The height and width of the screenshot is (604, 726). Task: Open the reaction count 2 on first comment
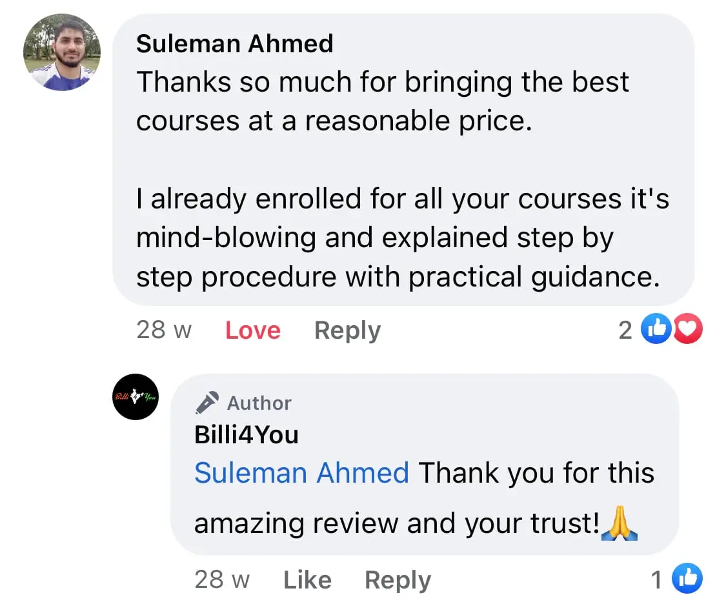click(625, 330)
